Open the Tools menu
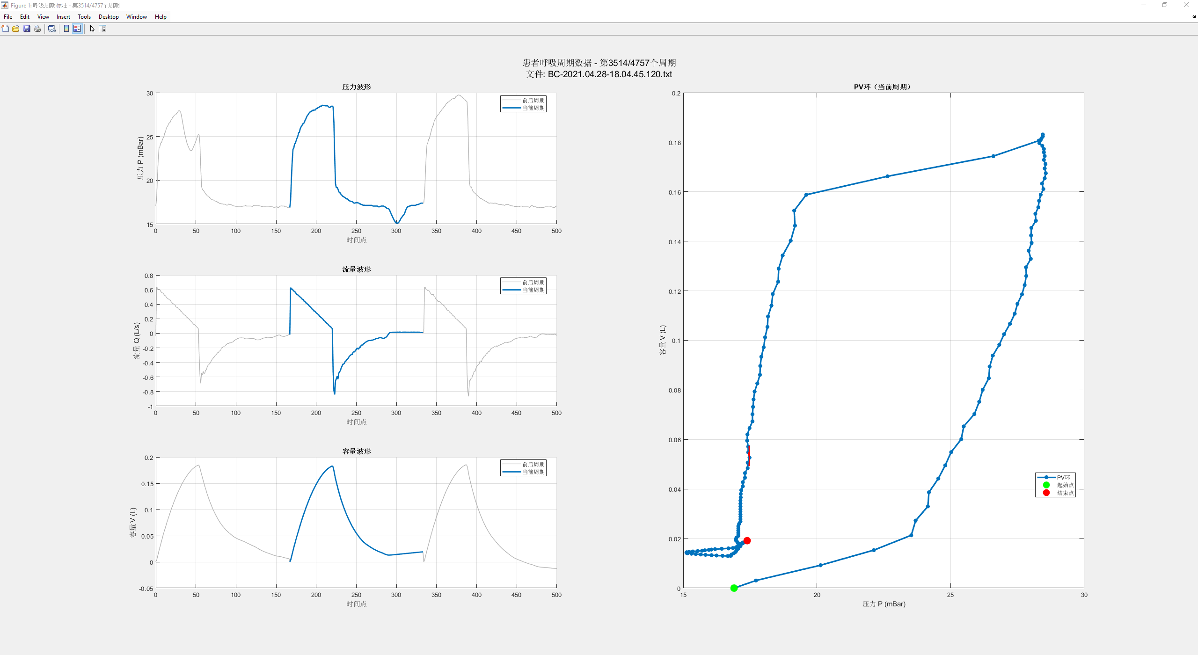Image resolution: width=1198 pixels, height=655 pixels. [84, 17]
